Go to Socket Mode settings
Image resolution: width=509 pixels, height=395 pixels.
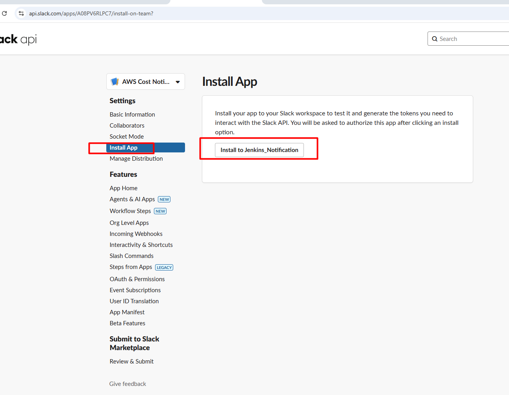click(x=127, y=137)
